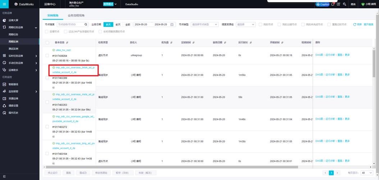Open the calendar icon in date range

[172, 24]
